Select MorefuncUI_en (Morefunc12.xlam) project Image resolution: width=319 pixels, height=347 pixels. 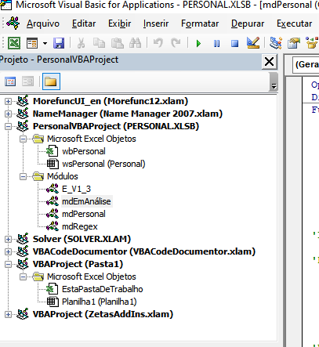pos(111,101)
